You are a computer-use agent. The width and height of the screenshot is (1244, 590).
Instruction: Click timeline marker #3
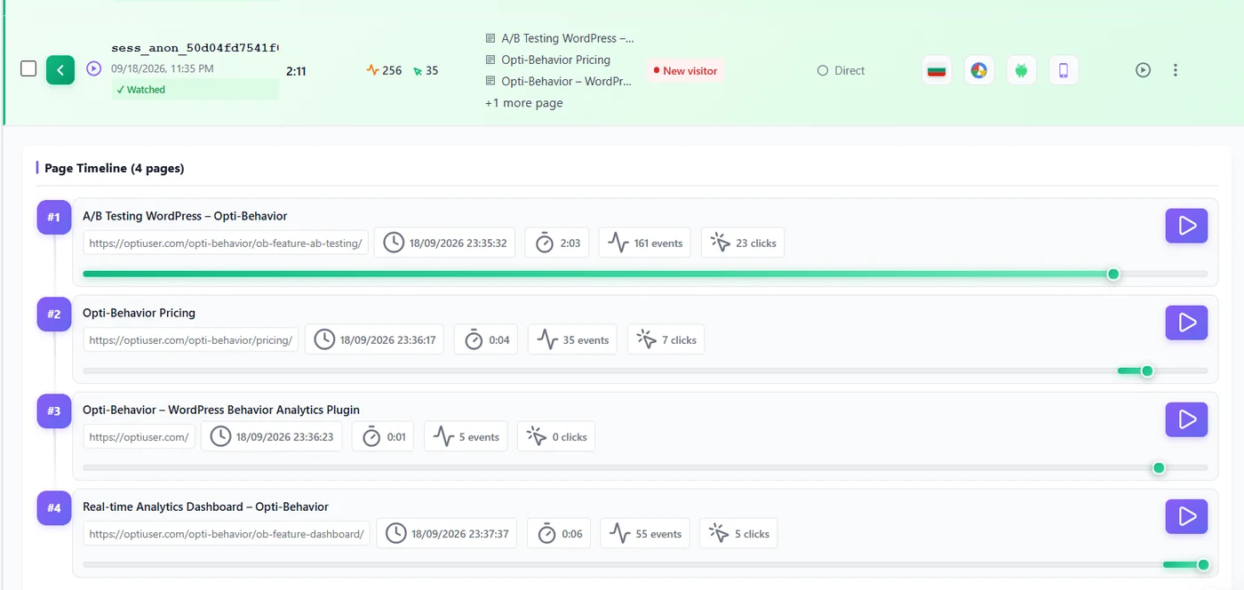(54, 411)
